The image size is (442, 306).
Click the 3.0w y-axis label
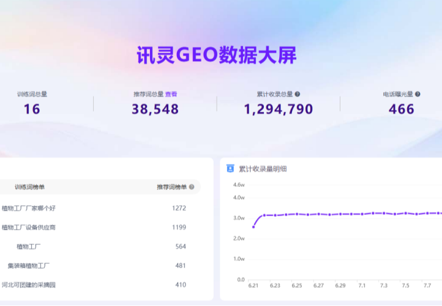coord(239,218)
